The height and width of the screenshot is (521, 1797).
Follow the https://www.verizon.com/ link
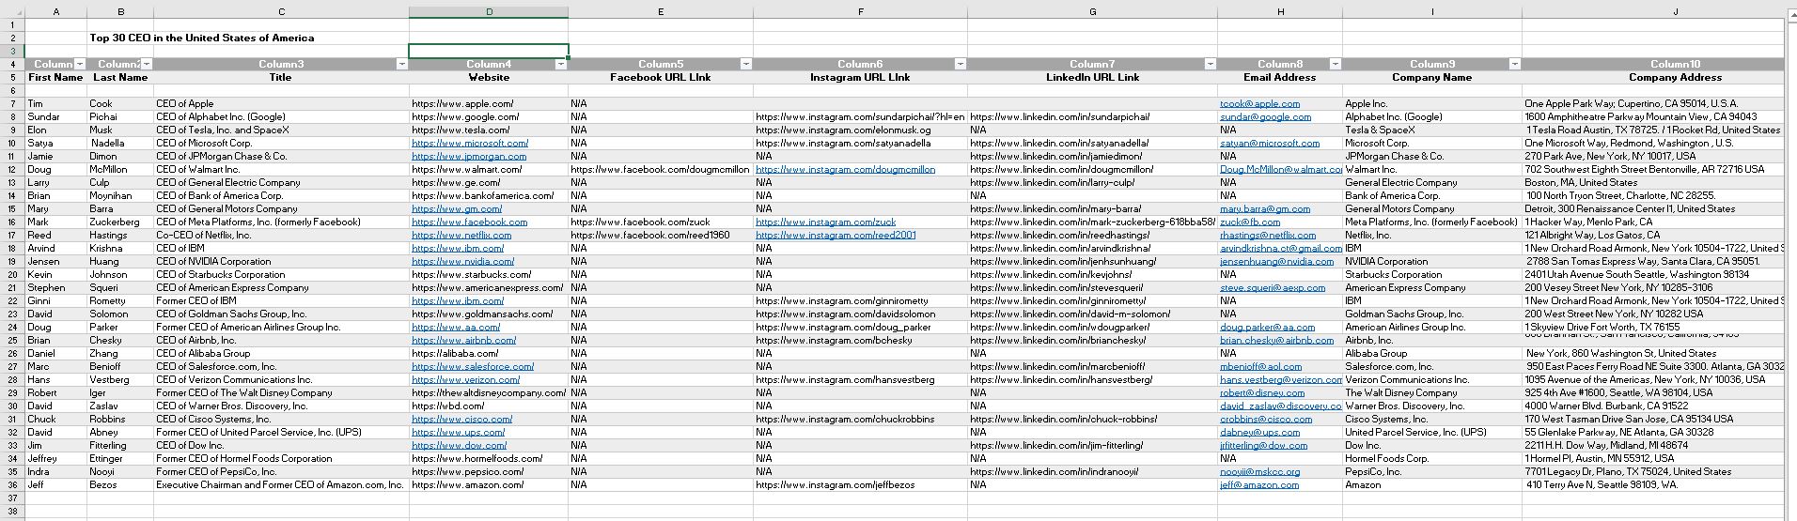465,379
